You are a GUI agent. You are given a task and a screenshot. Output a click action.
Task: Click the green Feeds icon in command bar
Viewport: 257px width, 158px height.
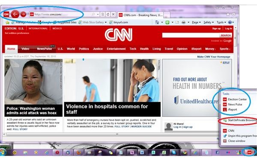pos(167,22)
